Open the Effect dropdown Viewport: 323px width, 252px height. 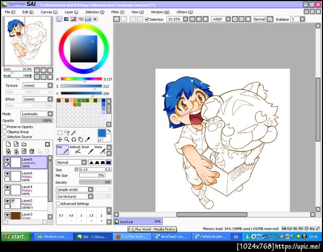38,99
